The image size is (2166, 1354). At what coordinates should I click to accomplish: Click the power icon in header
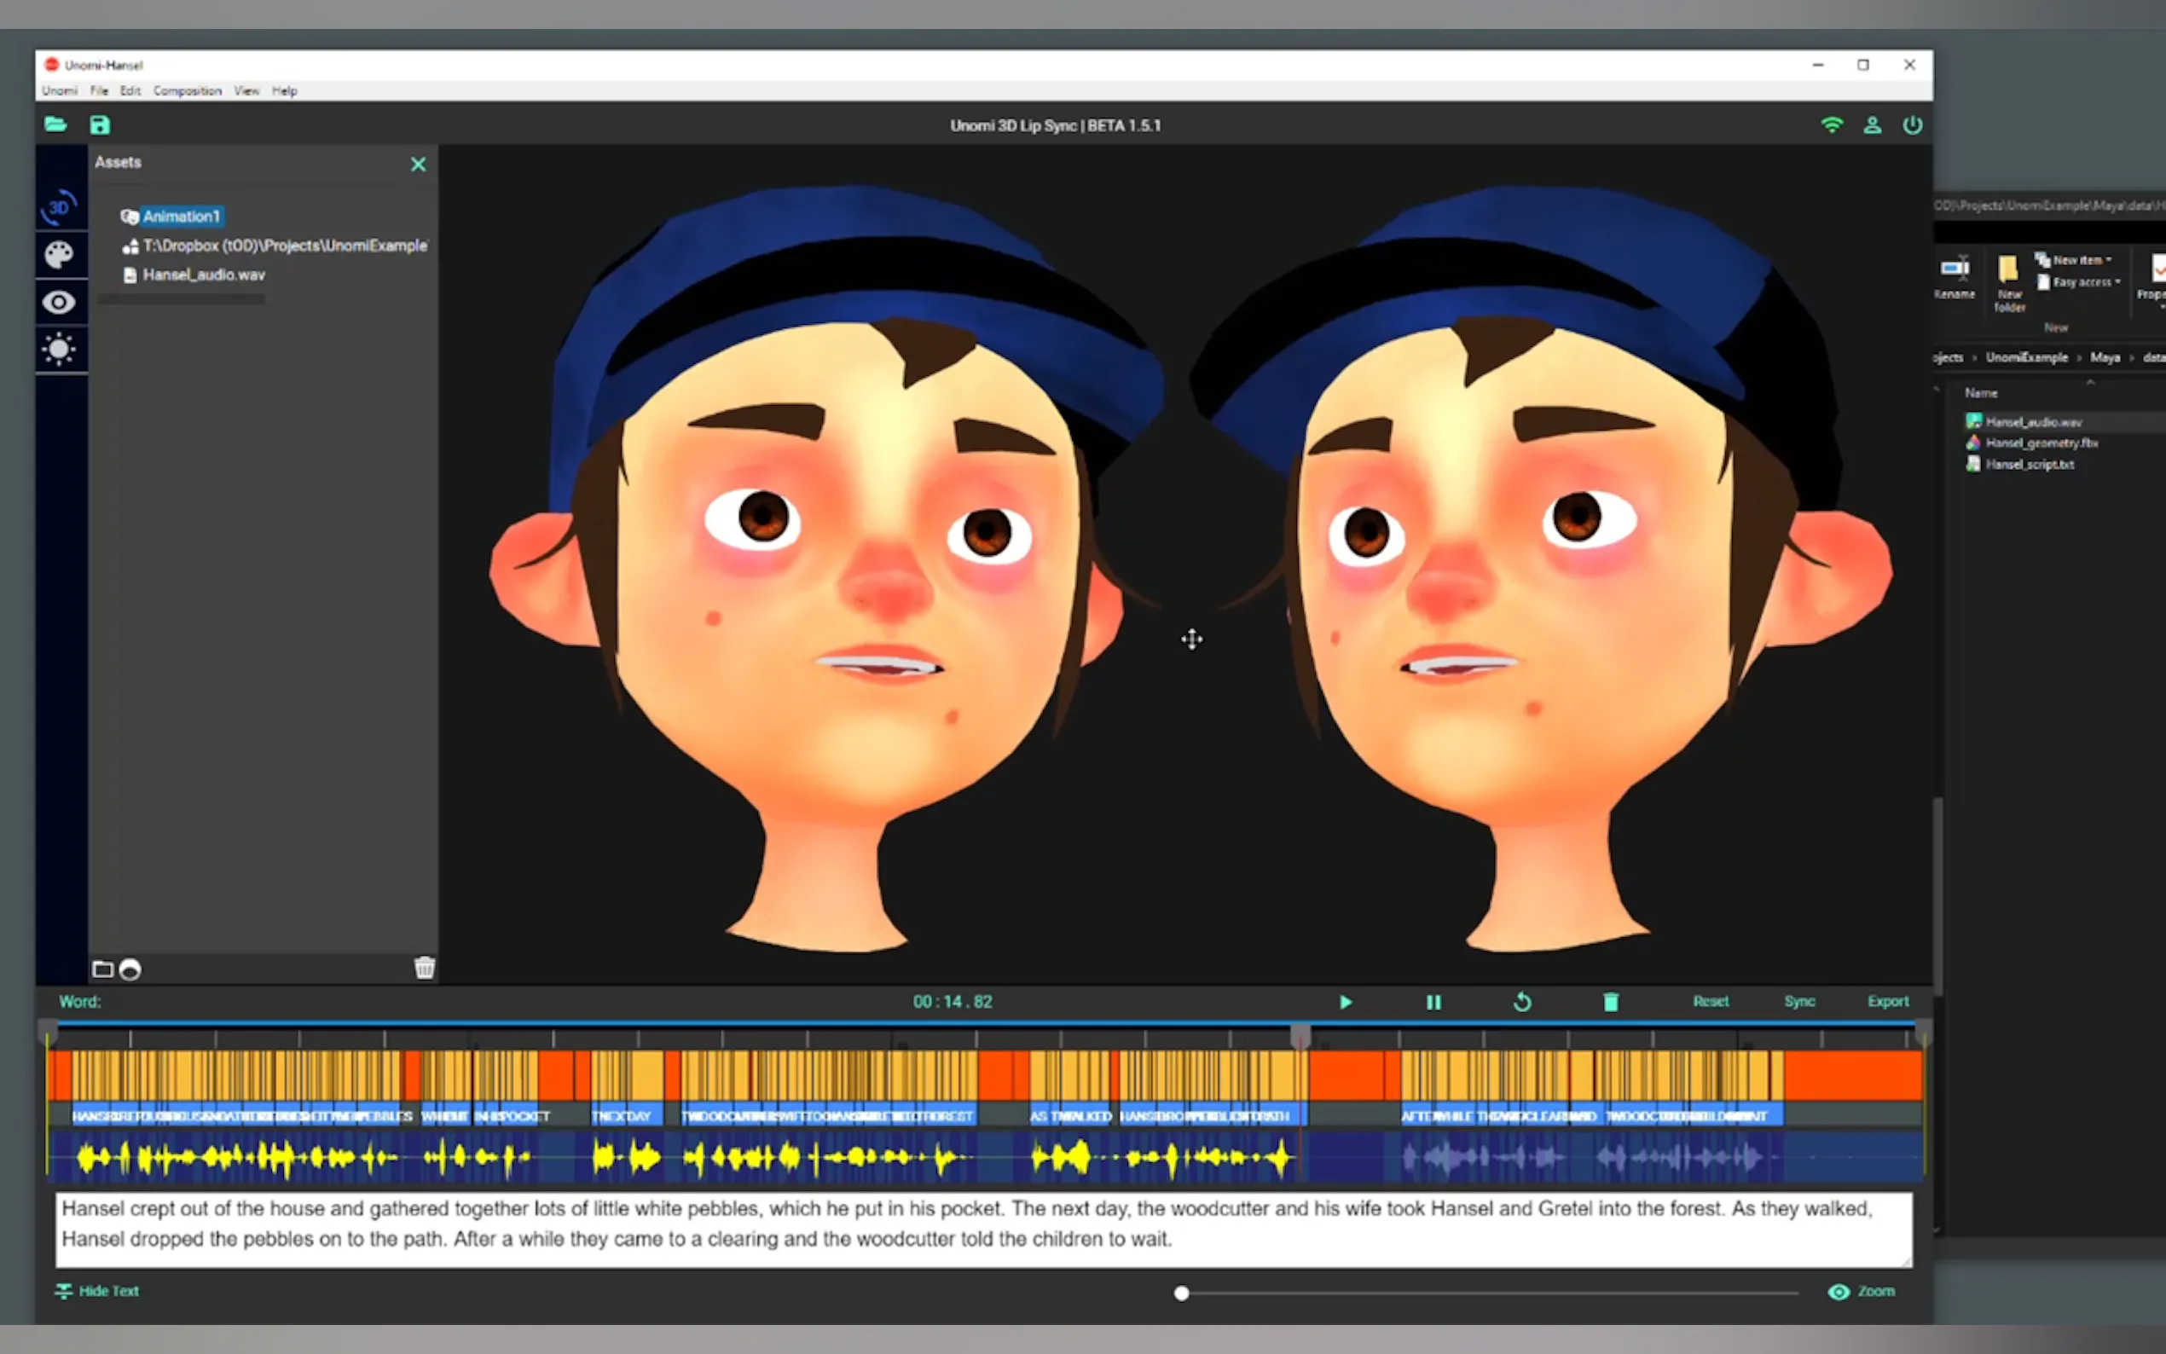1912,125
